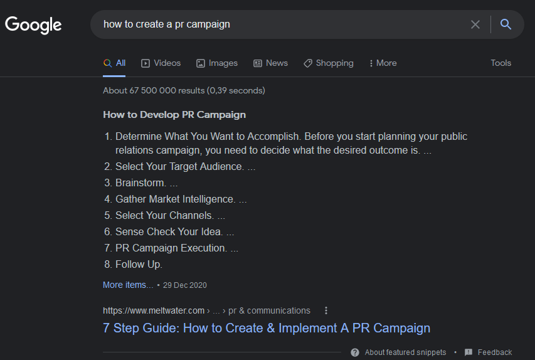535x360 pixels.
Task: Click the Feedback flag icon
Action: click(469, 352)
